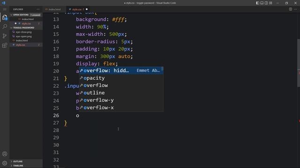This screenshot has width=300, height=168.
Task: Close the unsaved style.css tab dot
Action: tap(87, 9)
